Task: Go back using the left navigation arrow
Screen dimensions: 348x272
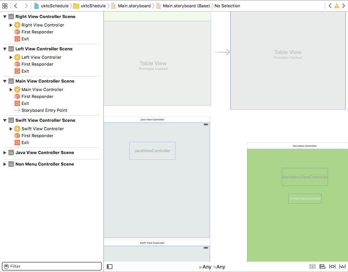Action: (15, 6)
